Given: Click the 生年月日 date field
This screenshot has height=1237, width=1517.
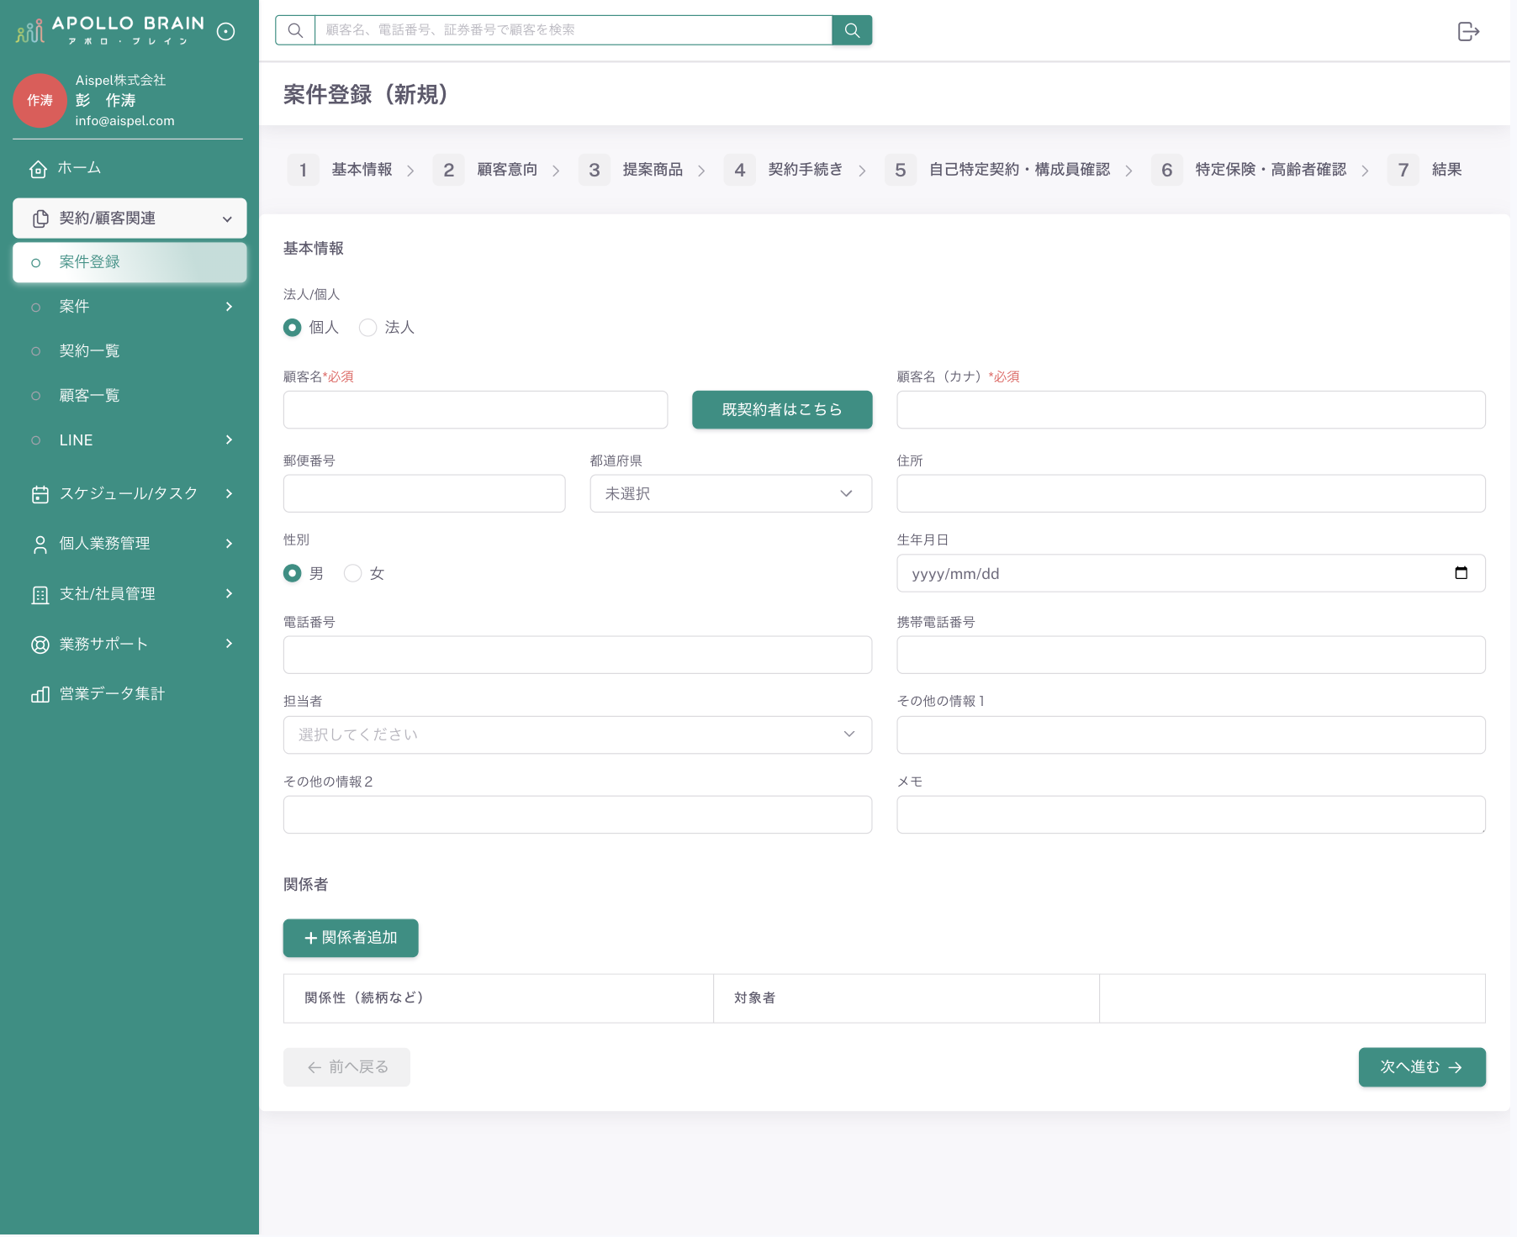Looking at the screenshot, I should point(1191,573).
